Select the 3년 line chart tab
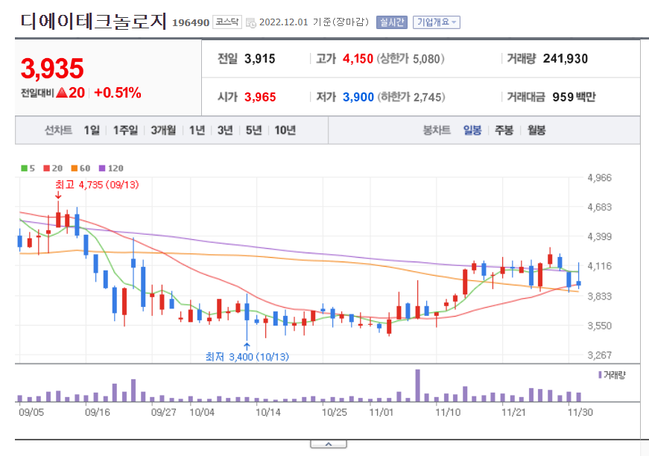649x456 pixels. click(x=225, y=130)
